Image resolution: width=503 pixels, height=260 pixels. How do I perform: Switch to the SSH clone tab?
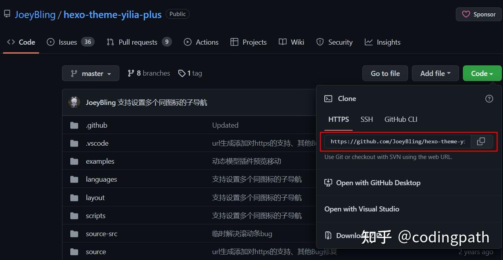pos(366,119)
